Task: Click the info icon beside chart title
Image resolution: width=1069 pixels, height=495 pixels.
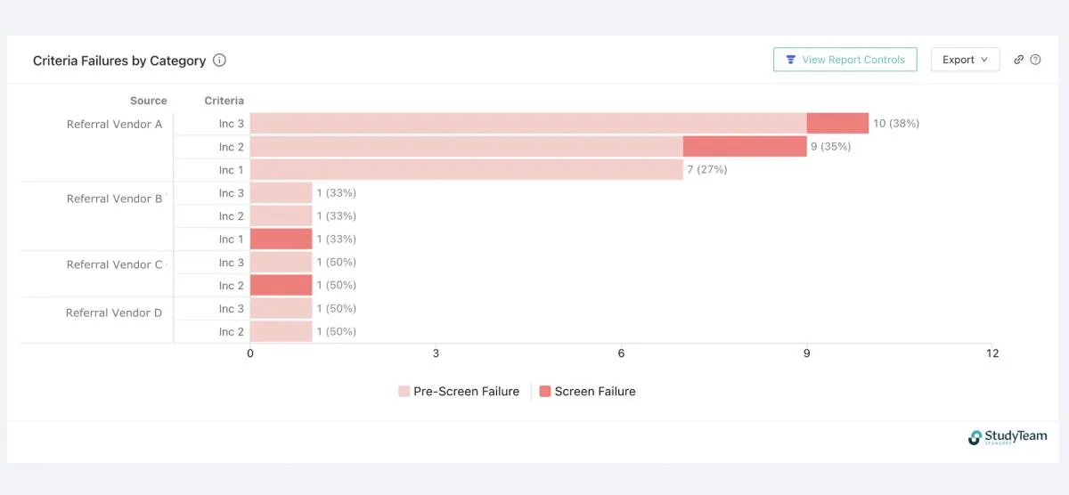Action: (x=220, y=61)
